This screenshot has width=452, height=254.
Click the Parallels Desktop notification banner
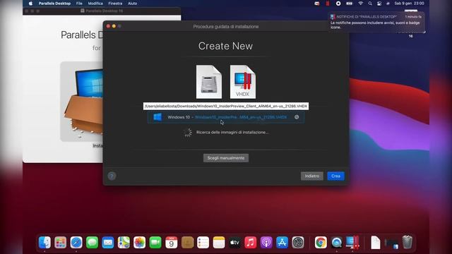point(376,22)
